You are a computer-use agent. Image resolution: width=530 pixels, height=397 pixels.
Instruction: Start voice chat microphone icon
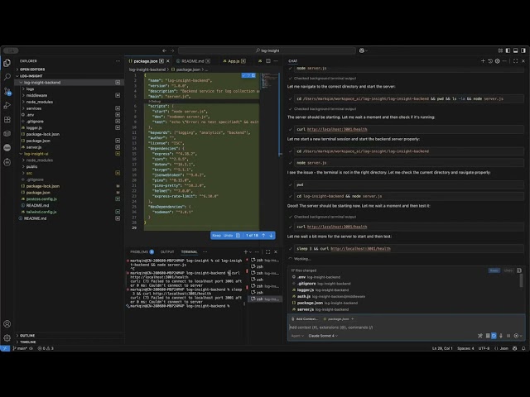click(x=501, y=336)
